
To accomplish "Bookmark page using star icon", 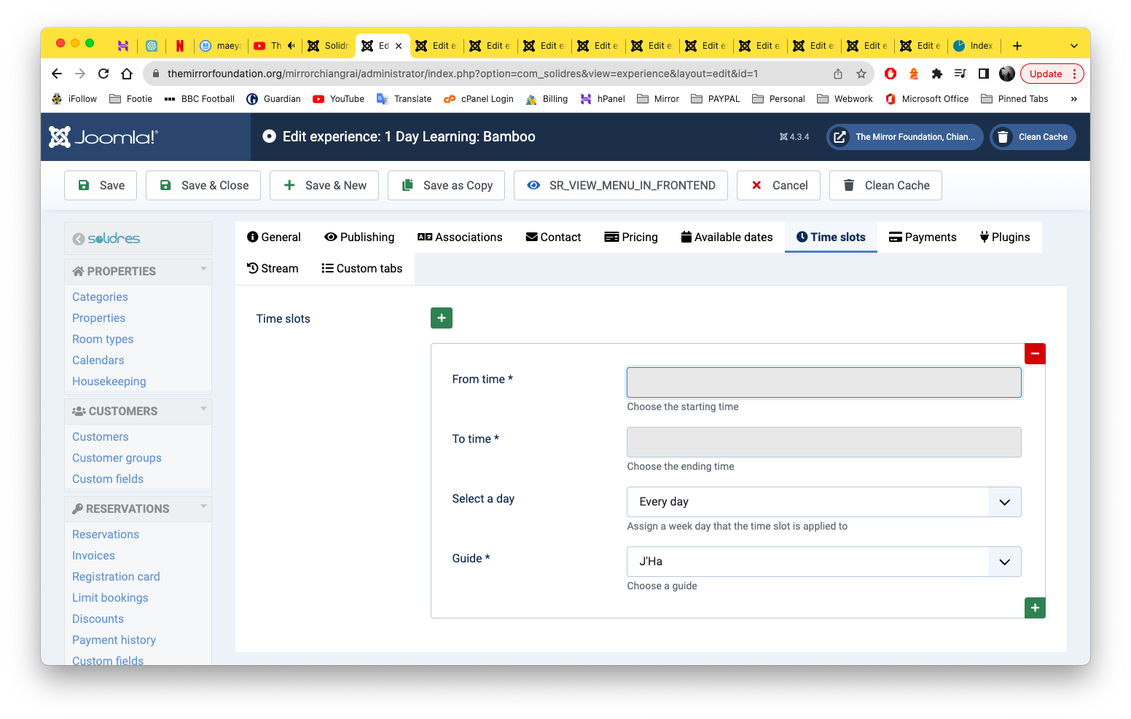I will pos(861,74).
